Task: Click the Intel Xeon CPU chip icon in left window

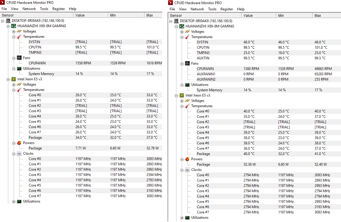Action: [14, 79]
